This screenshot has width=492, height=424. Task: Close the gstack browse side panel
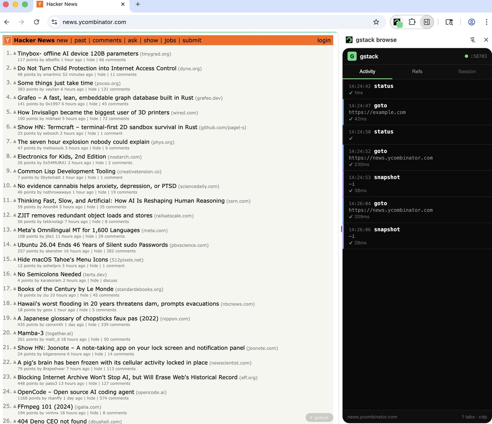pos(486,40)
